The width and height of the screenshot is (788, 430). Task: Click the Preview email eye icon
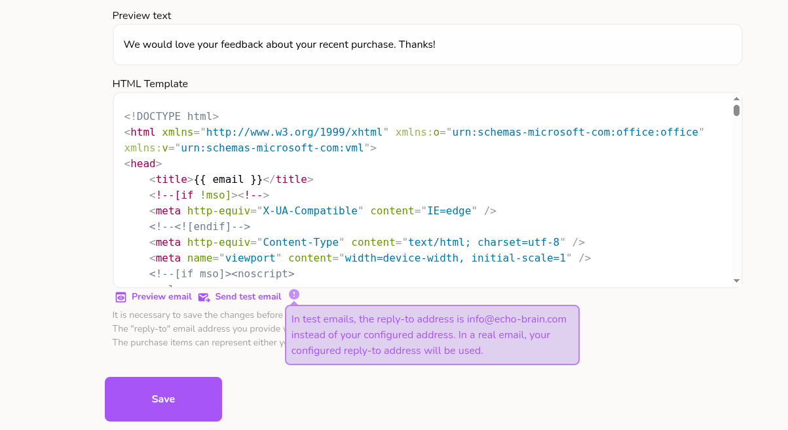point(121,297)
